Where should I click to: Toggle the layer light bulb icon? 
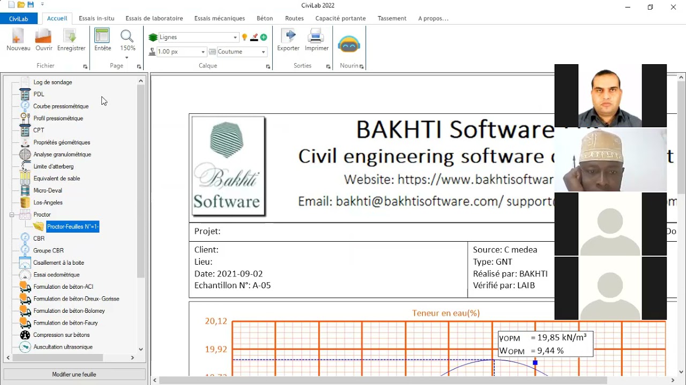pyautogui.click(x=245, y=37)
